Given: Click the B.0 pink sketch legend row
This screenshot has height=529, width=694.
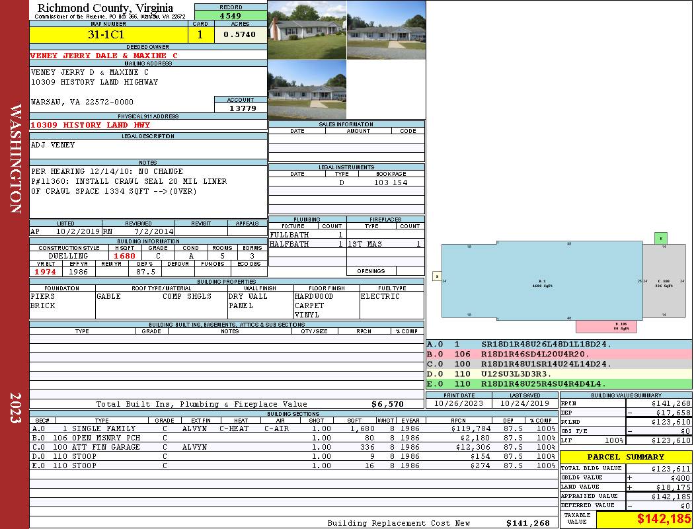Looking at the screenshot, I should click(x=559, y=354).
